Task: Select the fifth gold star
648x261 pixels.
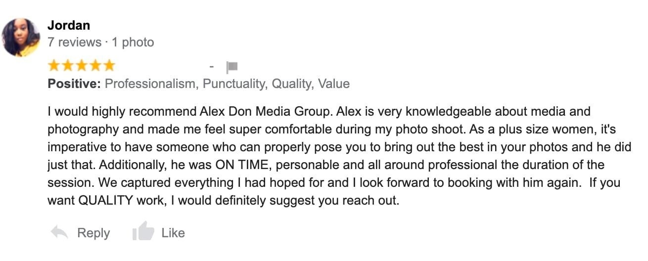Action: click(108, 66)
